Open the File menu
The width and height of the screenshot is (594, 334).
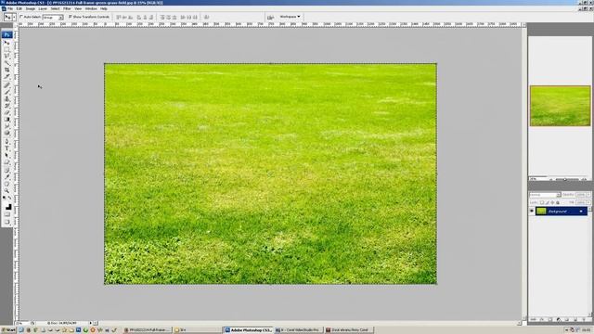(10, 8)
